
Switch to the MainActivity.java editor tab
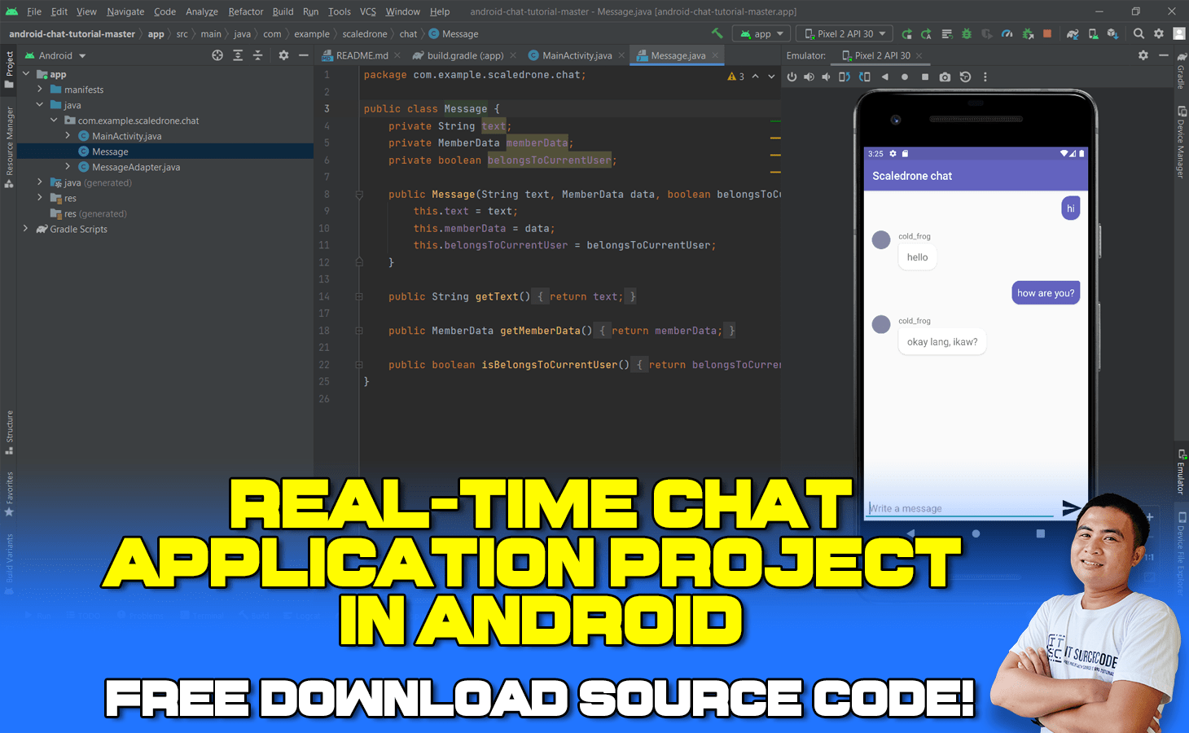tap(579, 55)
